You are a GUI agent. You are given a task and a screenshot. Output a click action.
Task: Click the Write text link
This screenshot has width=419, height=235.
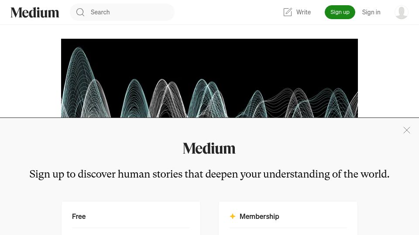click(x=304, y=12)
